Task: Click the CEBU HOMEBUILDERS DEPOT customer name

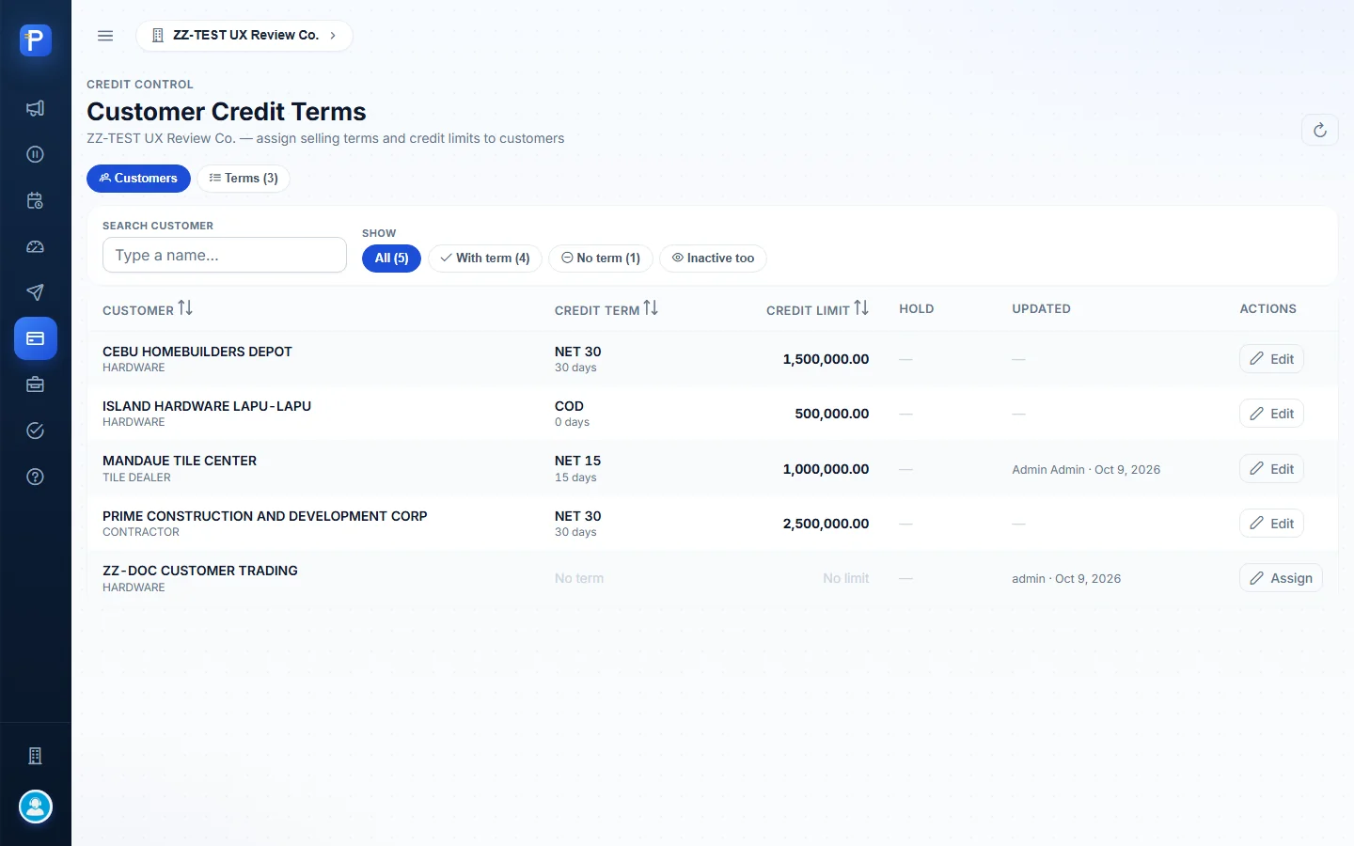Action: 197,352
